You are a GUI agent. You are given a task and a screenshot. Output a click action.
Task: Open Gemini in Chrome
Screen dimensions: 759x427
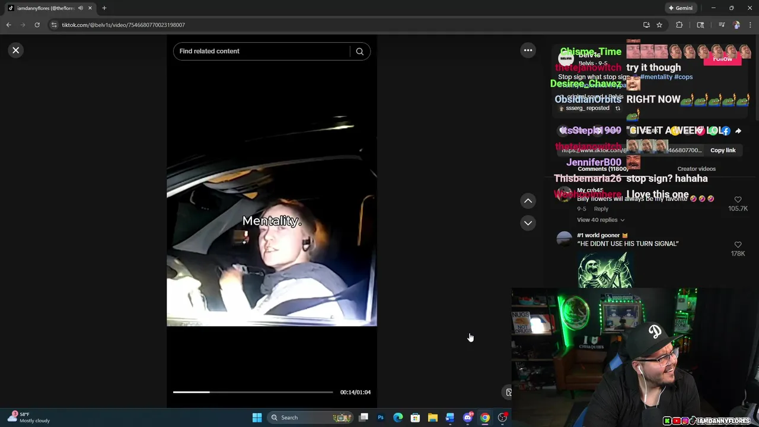[680, 8]
